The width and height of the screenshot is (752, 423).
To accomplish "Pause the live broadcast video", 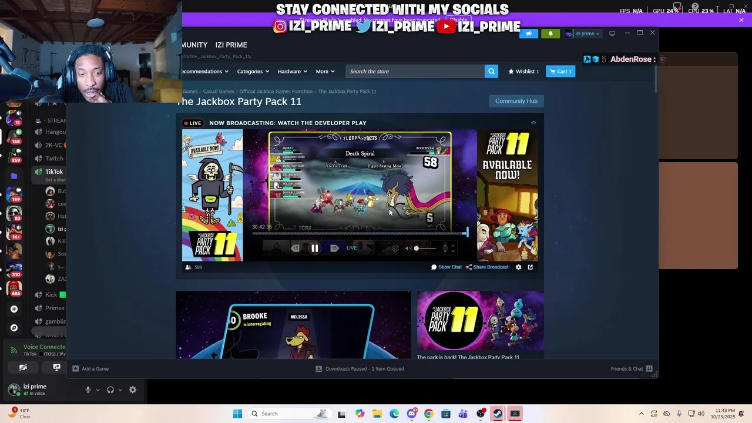I will point(314,248).
